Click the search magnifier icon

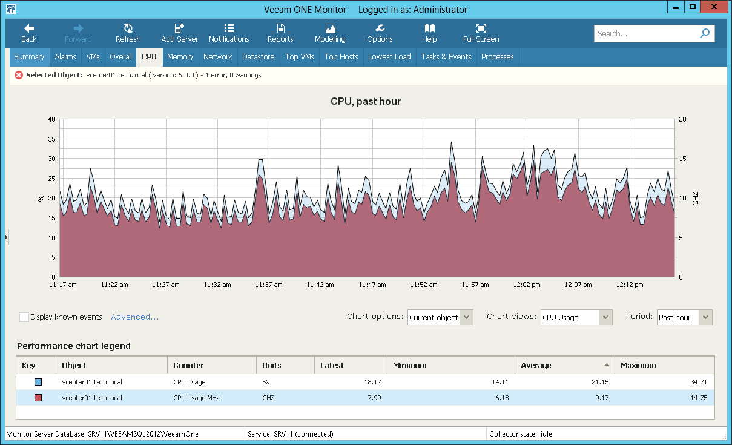tap(705, 34)
